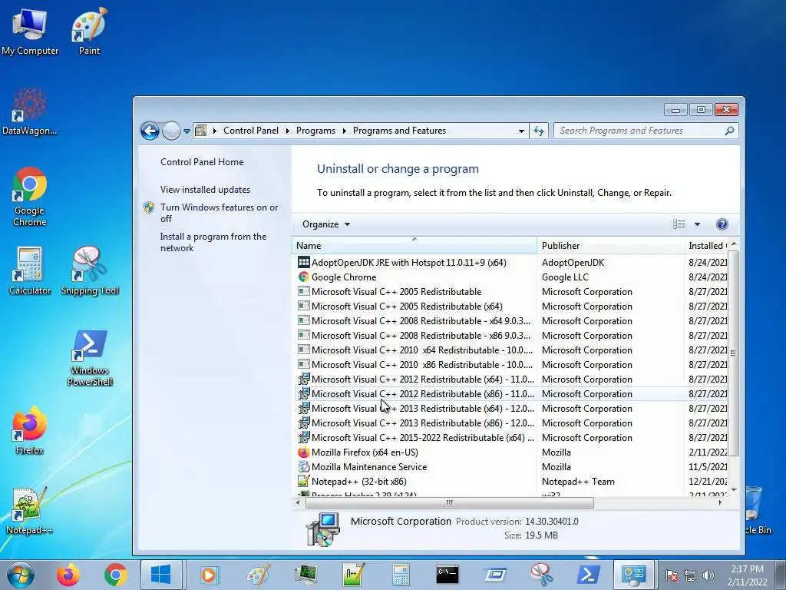This screenshot has width=786, height=590.
Task: Expand the breadcrumb arrow after Control Panel
Action: 288,131
